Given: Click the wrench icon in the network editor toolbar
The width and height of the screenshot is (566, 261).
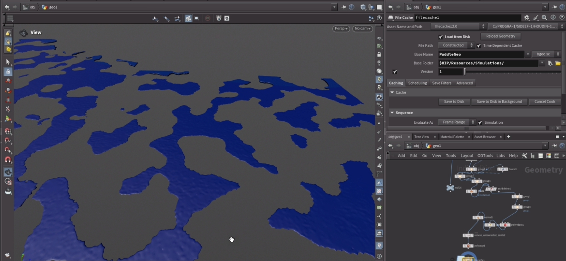Looking at the screenshot, I should pyautogui.click(x=525, y=156).
